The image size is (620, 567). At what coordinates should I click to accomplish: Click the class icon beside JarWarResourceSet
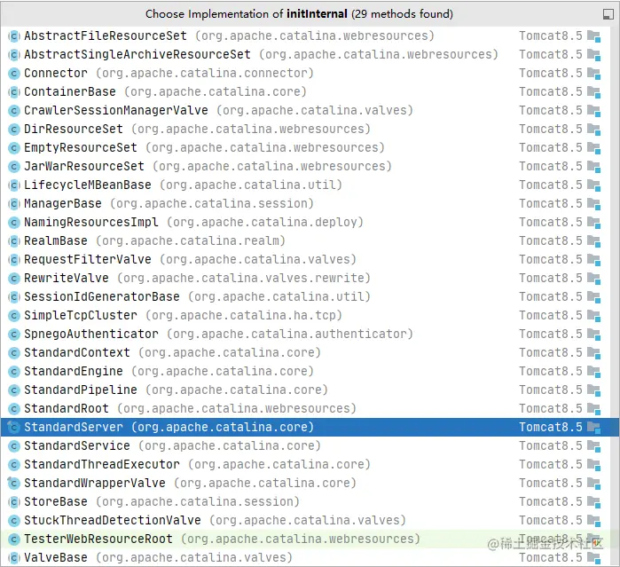point(14,167)
